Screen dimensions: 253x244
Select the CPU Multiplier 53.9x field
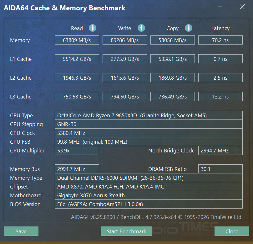click(x=77, y=151)
